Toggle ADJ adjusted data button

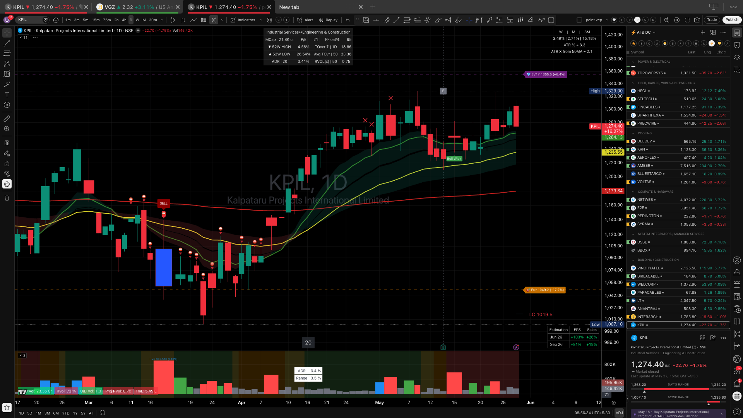(x=619, y=413)
